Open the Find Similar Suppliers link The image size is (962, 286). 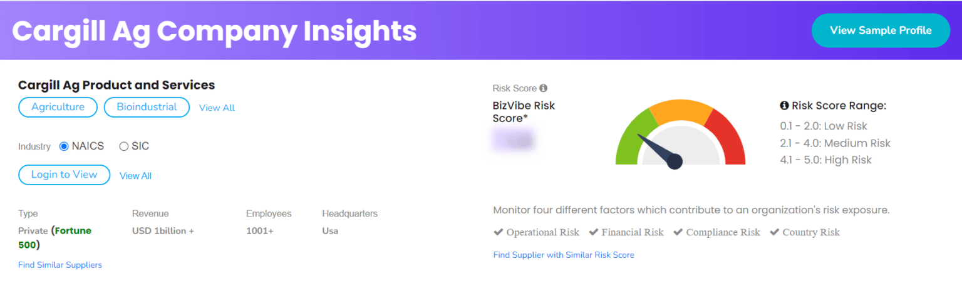60,265
